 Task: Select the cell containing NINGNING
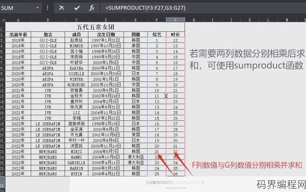76,85
